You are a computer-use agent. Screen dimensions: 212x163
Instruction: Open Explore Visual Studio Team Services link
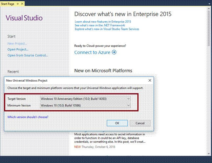click(x=107, y=29)
